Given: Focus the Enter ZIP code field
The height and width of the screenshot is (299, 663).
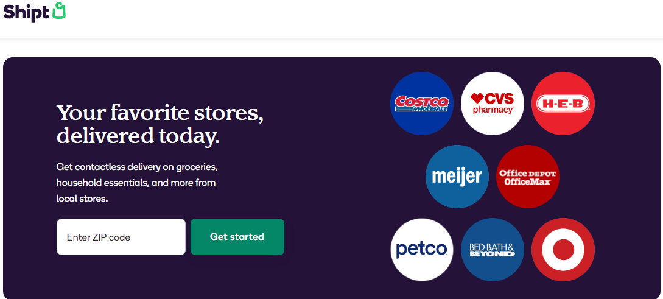Looking at the screenshot, I should coord(121,237).
